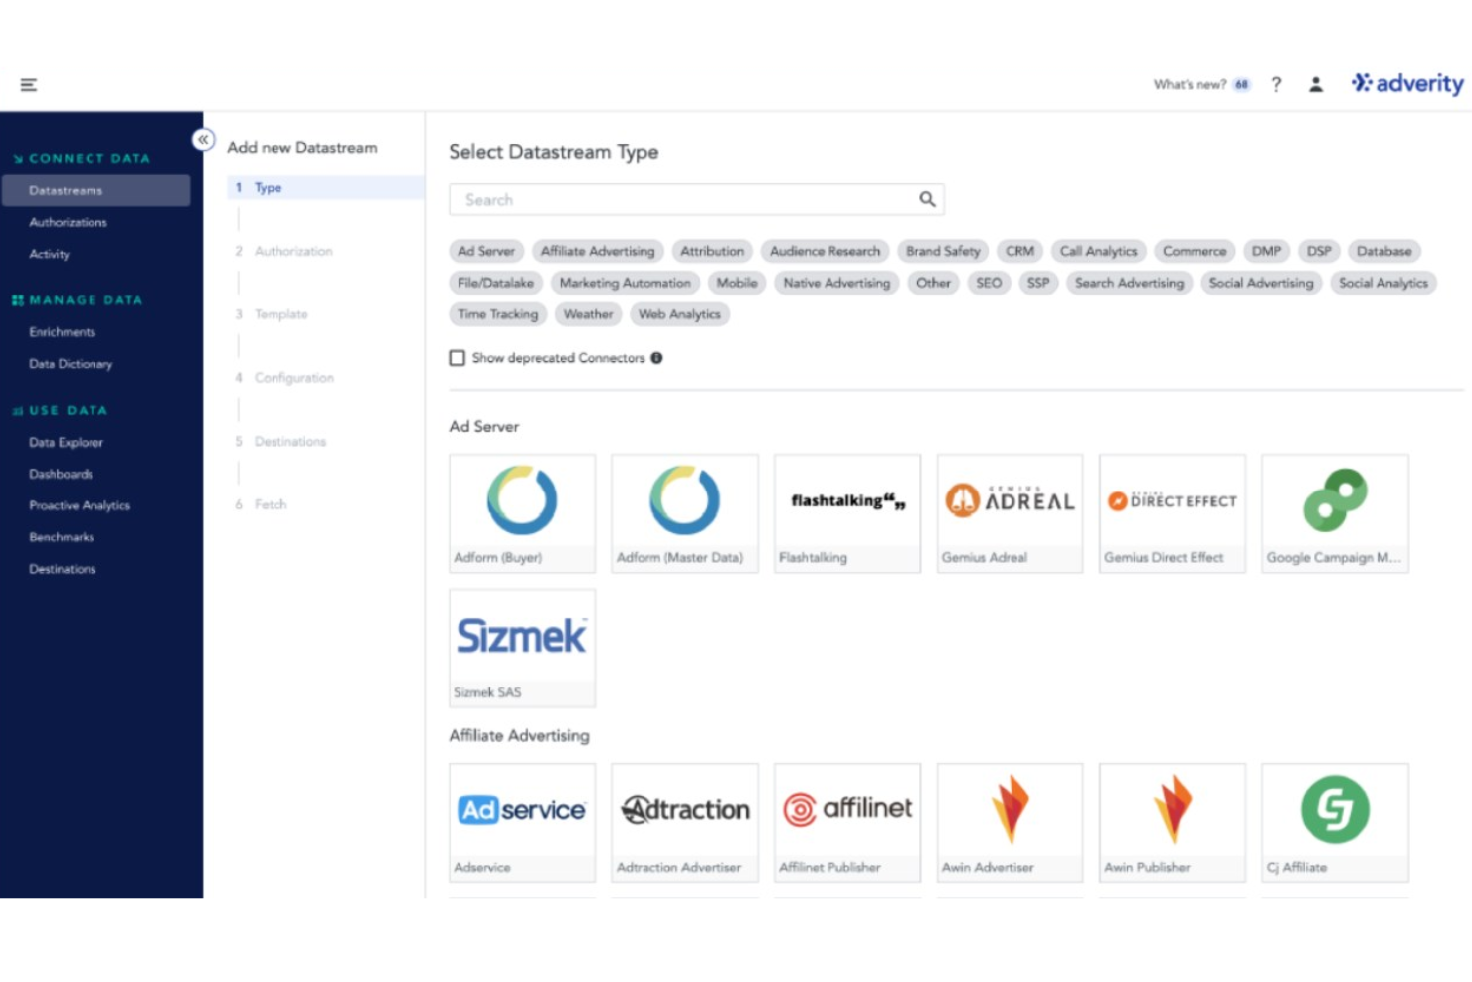Filter by Mobile tag
This screenshot has height=982, width=1472.
point(737,283)
